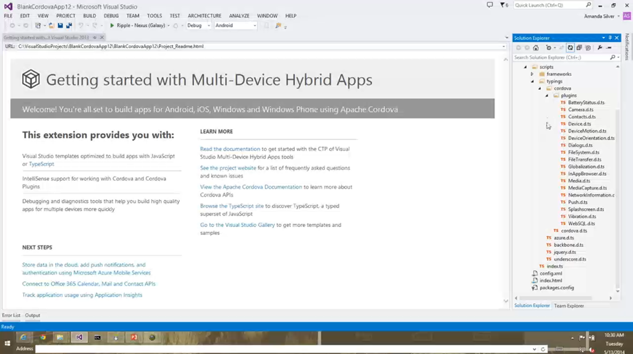Click the Navigate Backward toolbar icon
Screen dimensions: 633x354
coord(12,25)
